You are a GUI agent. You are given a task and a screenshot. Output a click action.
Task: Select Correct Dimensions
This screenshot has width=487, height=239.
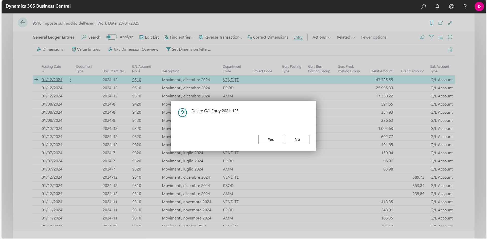click(268, 37)
